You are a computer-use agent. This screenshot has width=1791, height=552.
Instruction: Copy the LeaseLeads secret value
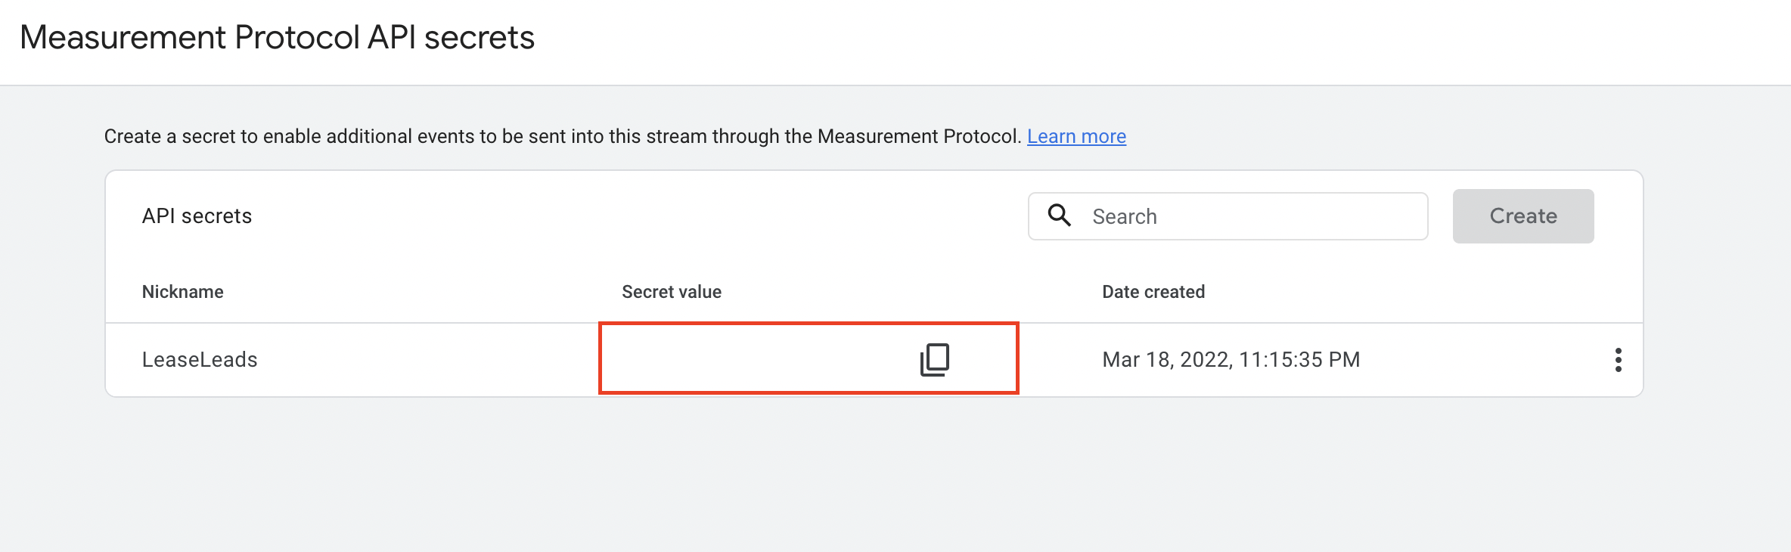point(935,359)
